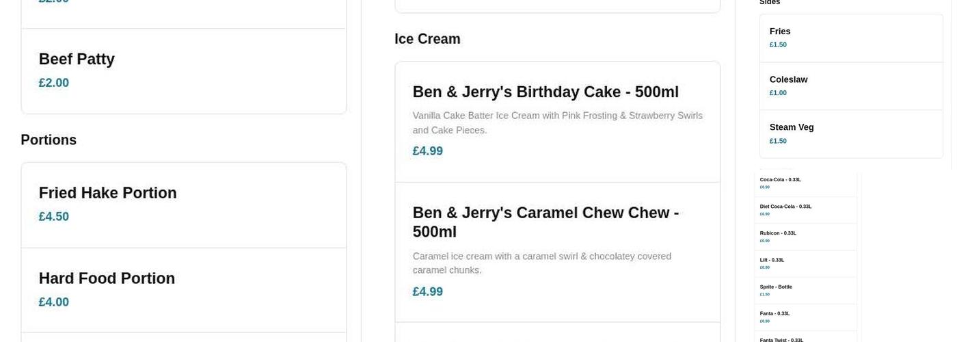Click the Birthday Cake £4.99 price
This screenshot has width=957, height=342.
tap(428, 151)
